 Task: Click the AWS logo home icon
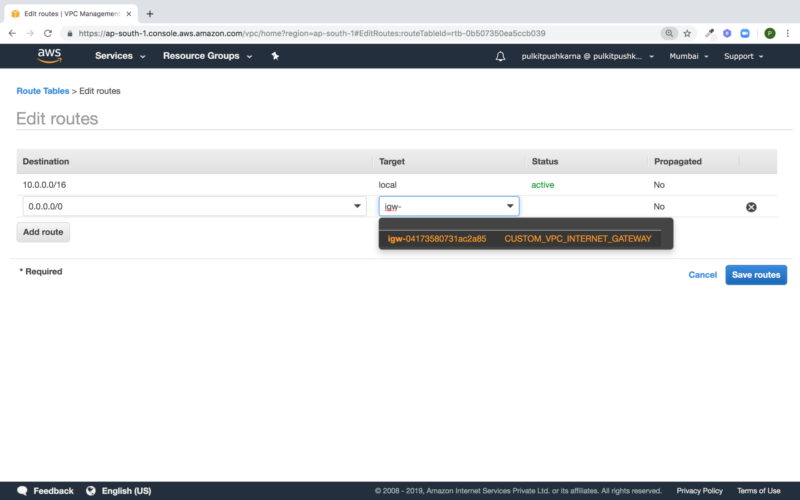(x=49, y=56)
